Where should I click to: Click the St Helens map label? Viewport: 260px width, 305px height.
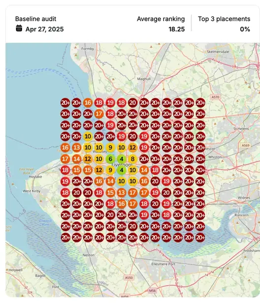pos(241,128)
